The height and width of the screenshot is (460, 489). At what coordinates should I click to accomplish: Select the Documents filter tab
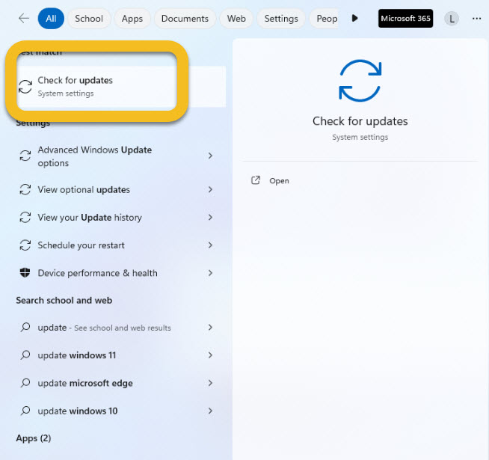point(185,19)
